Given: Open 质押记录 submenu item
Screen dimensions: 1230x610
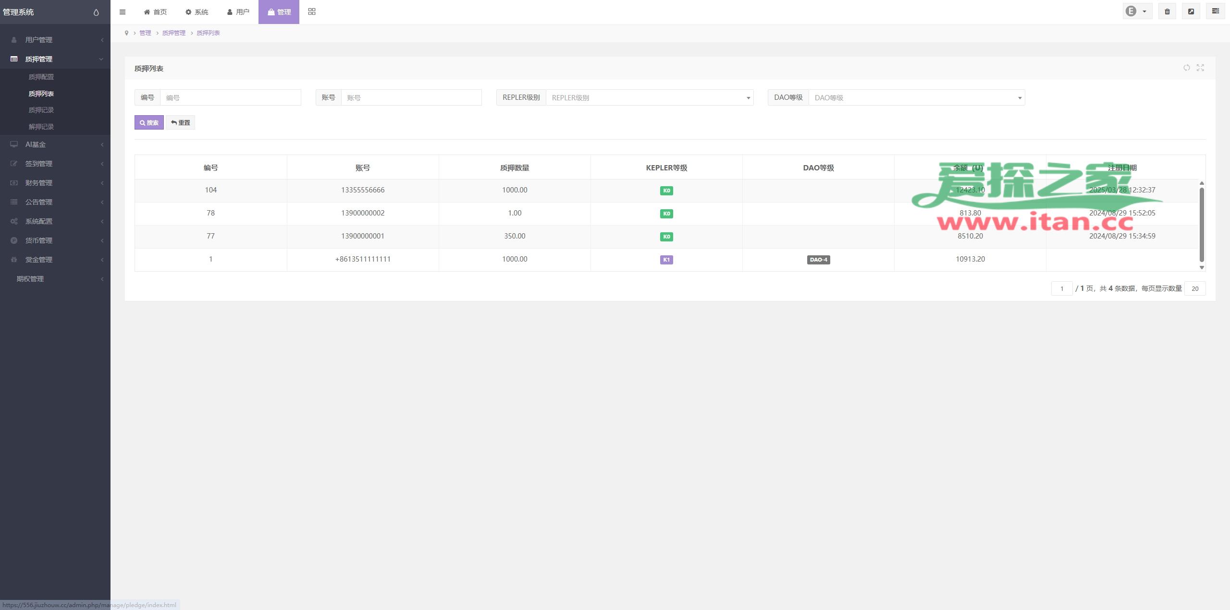Looking at the screenshot, I should (x=41, y=110).
